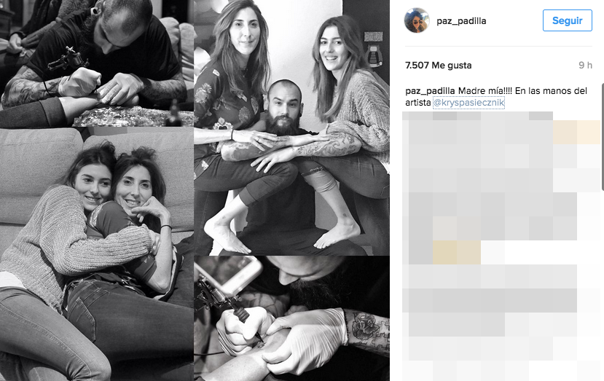
Task: Select the close-up tattooing photo at bottom
Action: point(291,318)
